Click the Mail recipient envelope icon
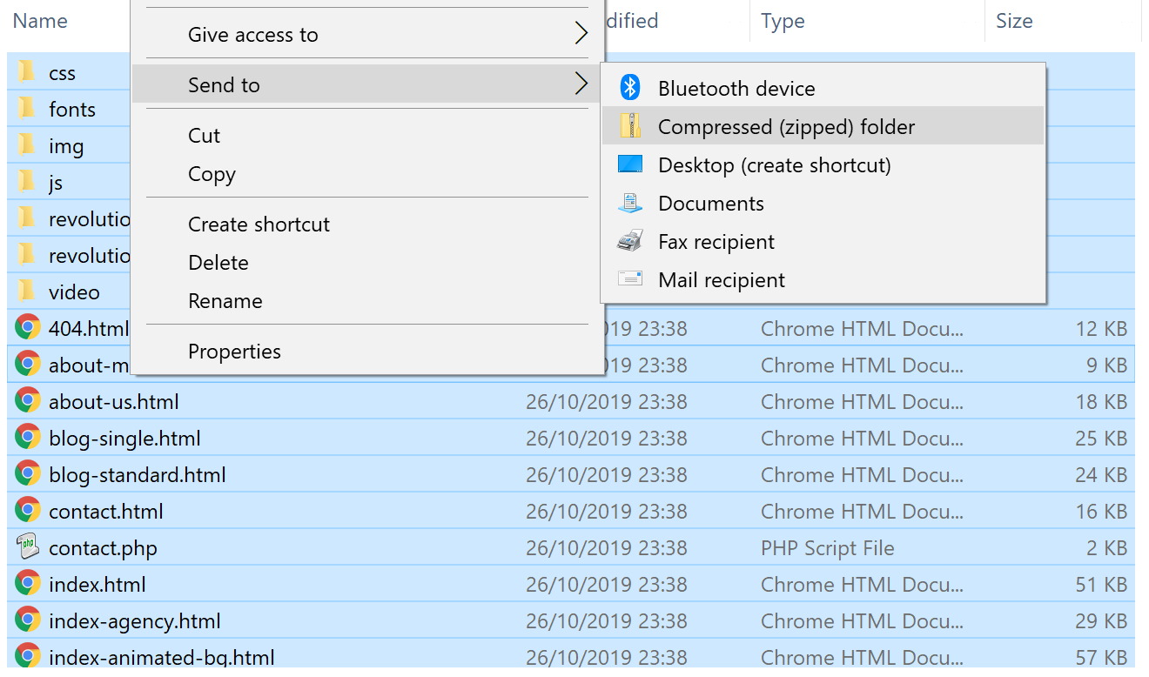 (630, 279)
